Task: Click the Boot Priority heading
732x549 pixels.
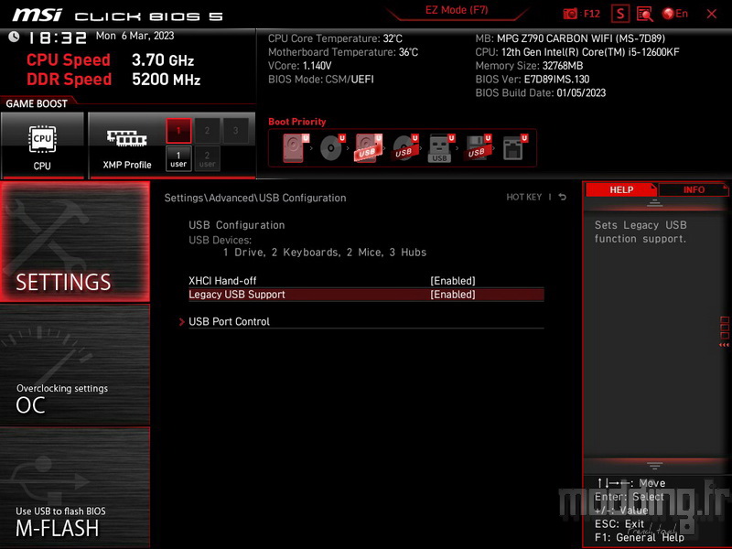Action: (296, 122)
